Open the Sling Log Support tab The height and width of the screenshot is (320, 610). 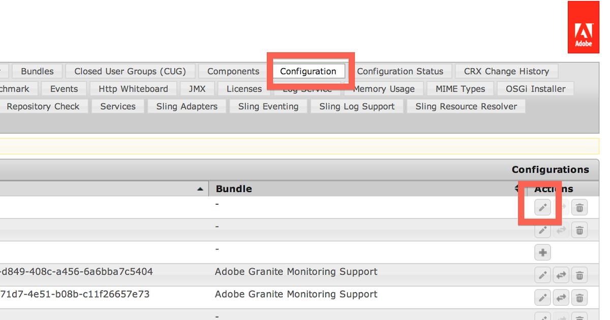click(356, 106)
